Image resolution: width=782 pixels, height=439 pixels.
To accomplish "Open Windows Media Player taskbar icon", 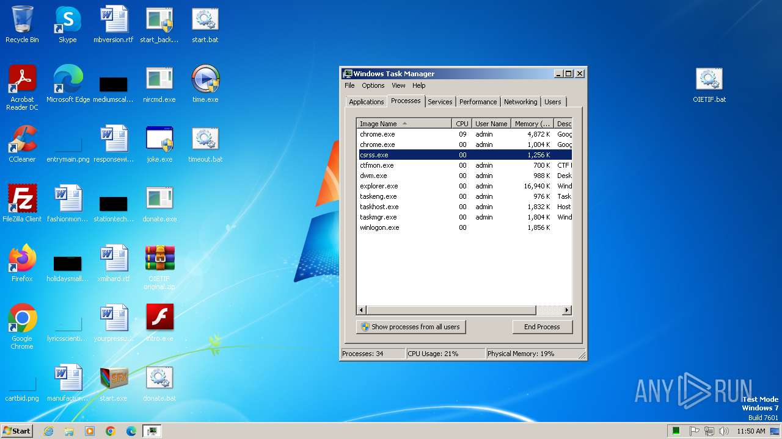I will 90,431.
